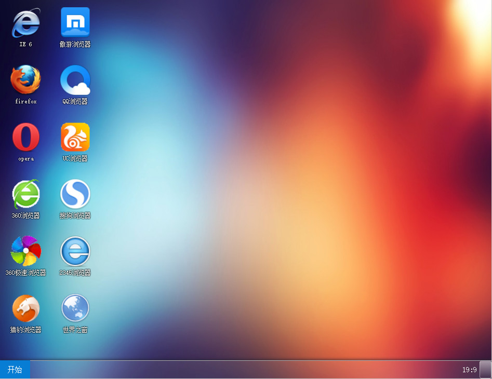Open the QQ浏览器 icon

75,80
